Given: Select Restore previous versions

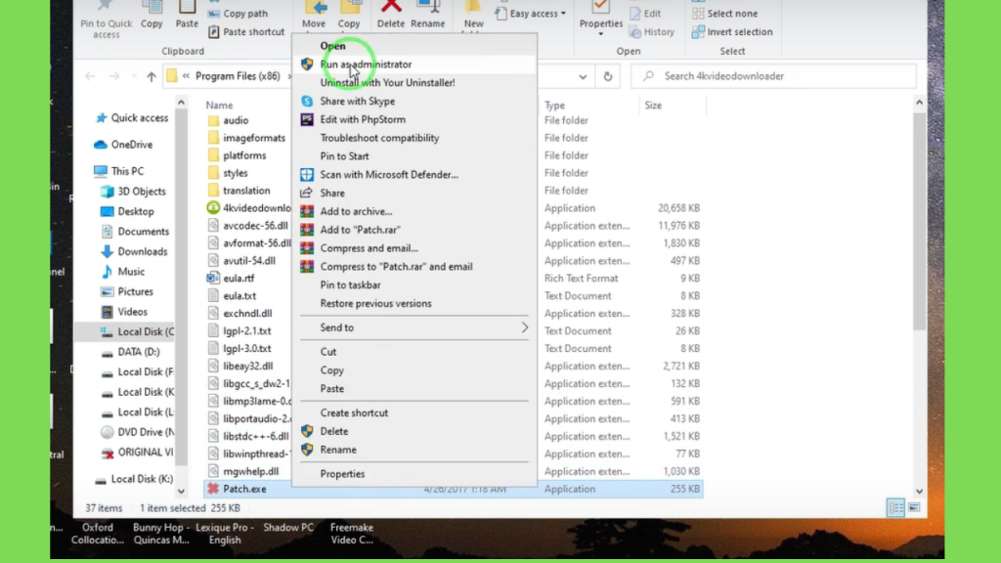Looking at the screenshot, I should [375, 304].
